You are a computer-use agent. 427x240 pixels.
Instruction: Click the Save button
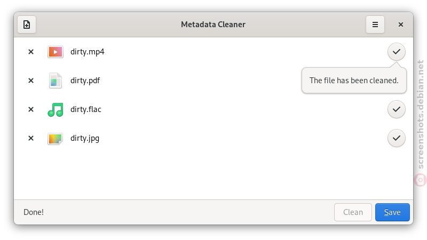click(x=392, y=212)
